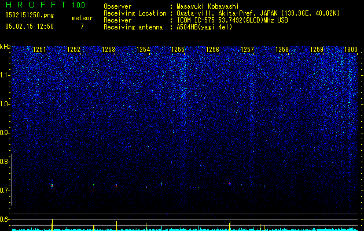
Task: Click the 1259 time marker
Action: pos(317,50)
